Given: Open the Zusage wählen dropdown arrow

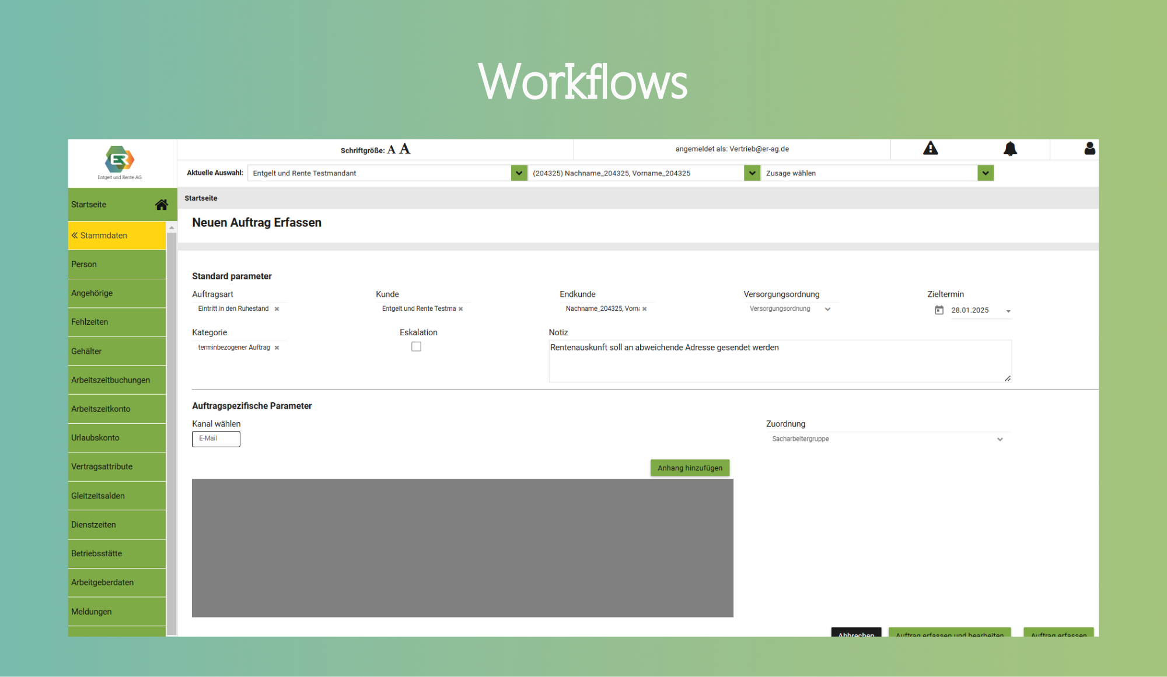Looking at the screenshot, I should click(985, 173).
